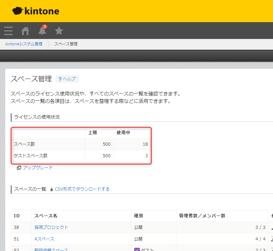
Task: Click the kintone cloud logo
Action: [x=18, y=11]
